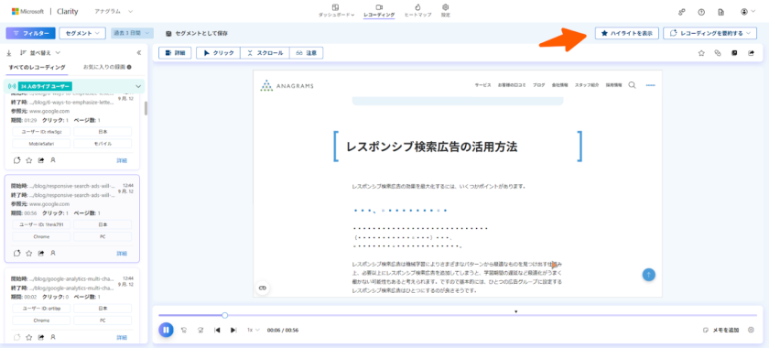Click user icon on 1hmk791 recording card
769x348 pixels.
[x=53, y=254]
